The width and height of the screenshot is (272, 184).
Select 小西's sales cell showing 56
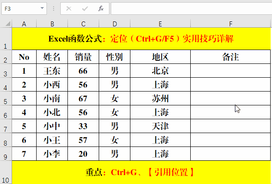(83, 84)
